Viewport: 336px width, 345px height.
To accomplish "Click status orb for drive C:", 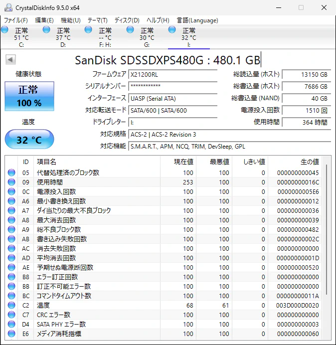I will coord(4,30).
